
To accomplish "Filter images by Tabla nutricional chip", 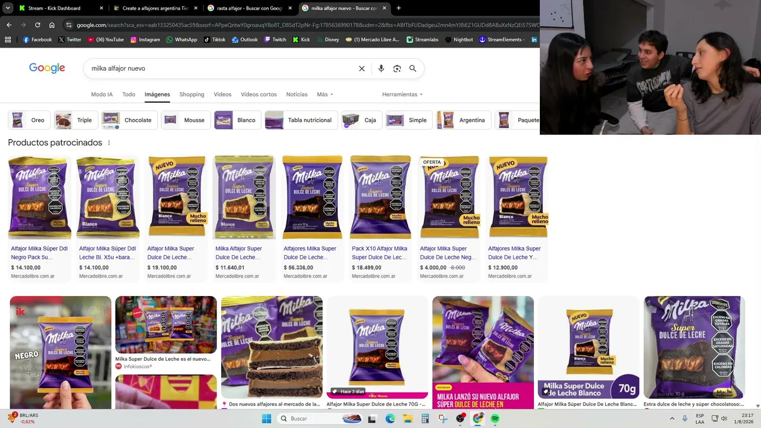I will pos(301,120).
